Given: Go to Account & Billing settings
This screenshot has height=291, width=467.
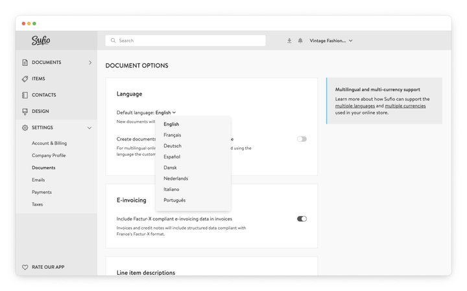Looking at the screenshot, I should click(49, 143).
